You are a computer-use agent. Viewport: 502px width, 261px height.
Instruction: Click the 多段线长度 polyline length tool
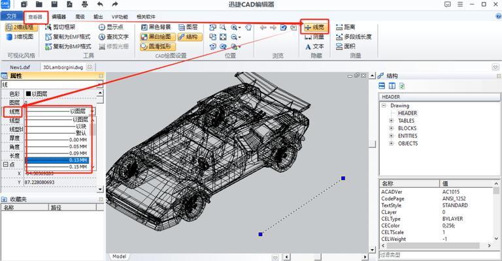coord(354,37)
